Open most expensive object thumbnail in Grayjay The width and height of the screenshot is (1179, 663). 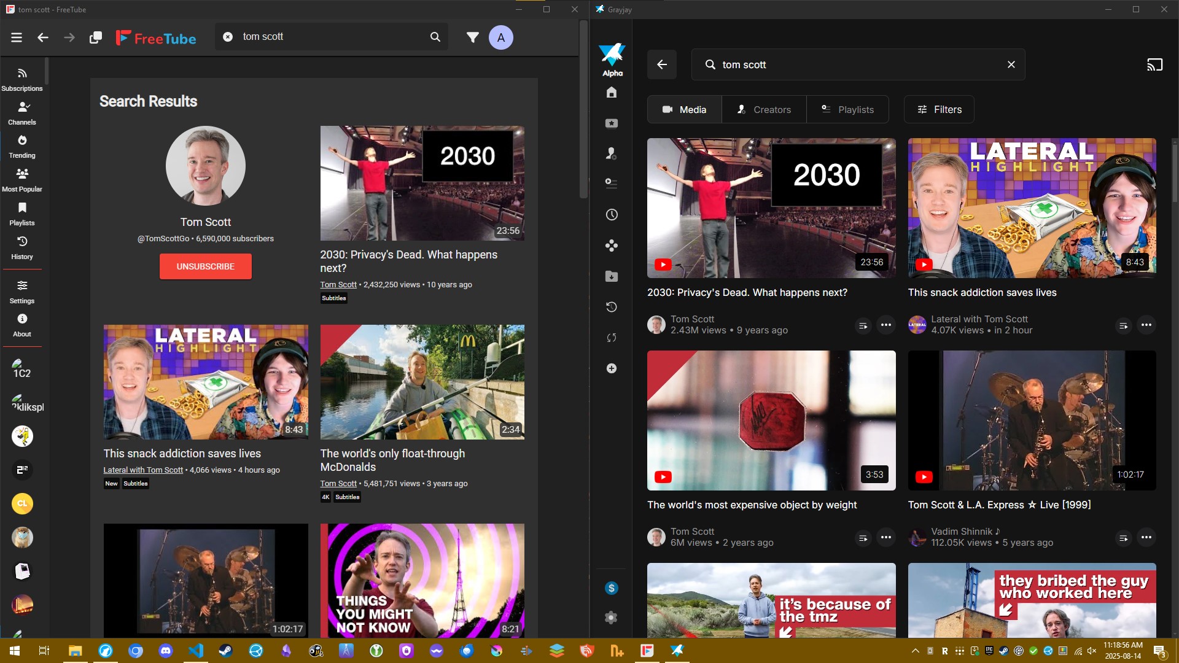pos(771,421)
